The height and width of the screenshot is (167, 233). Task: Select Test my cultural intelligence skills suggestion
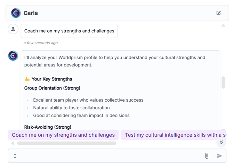(174, 135)
